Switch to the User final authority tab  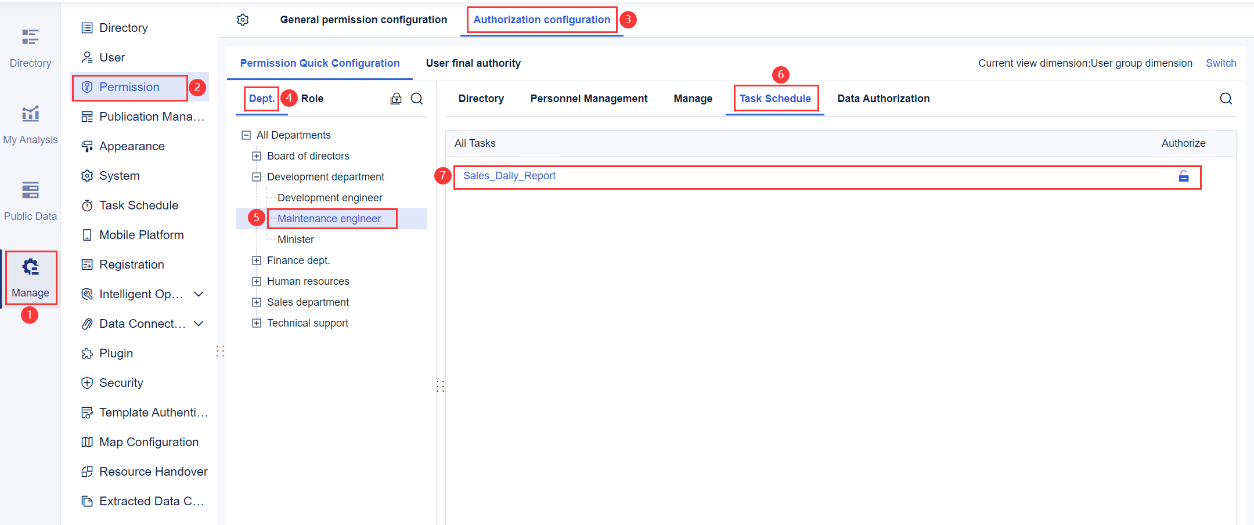coord(473,63)
